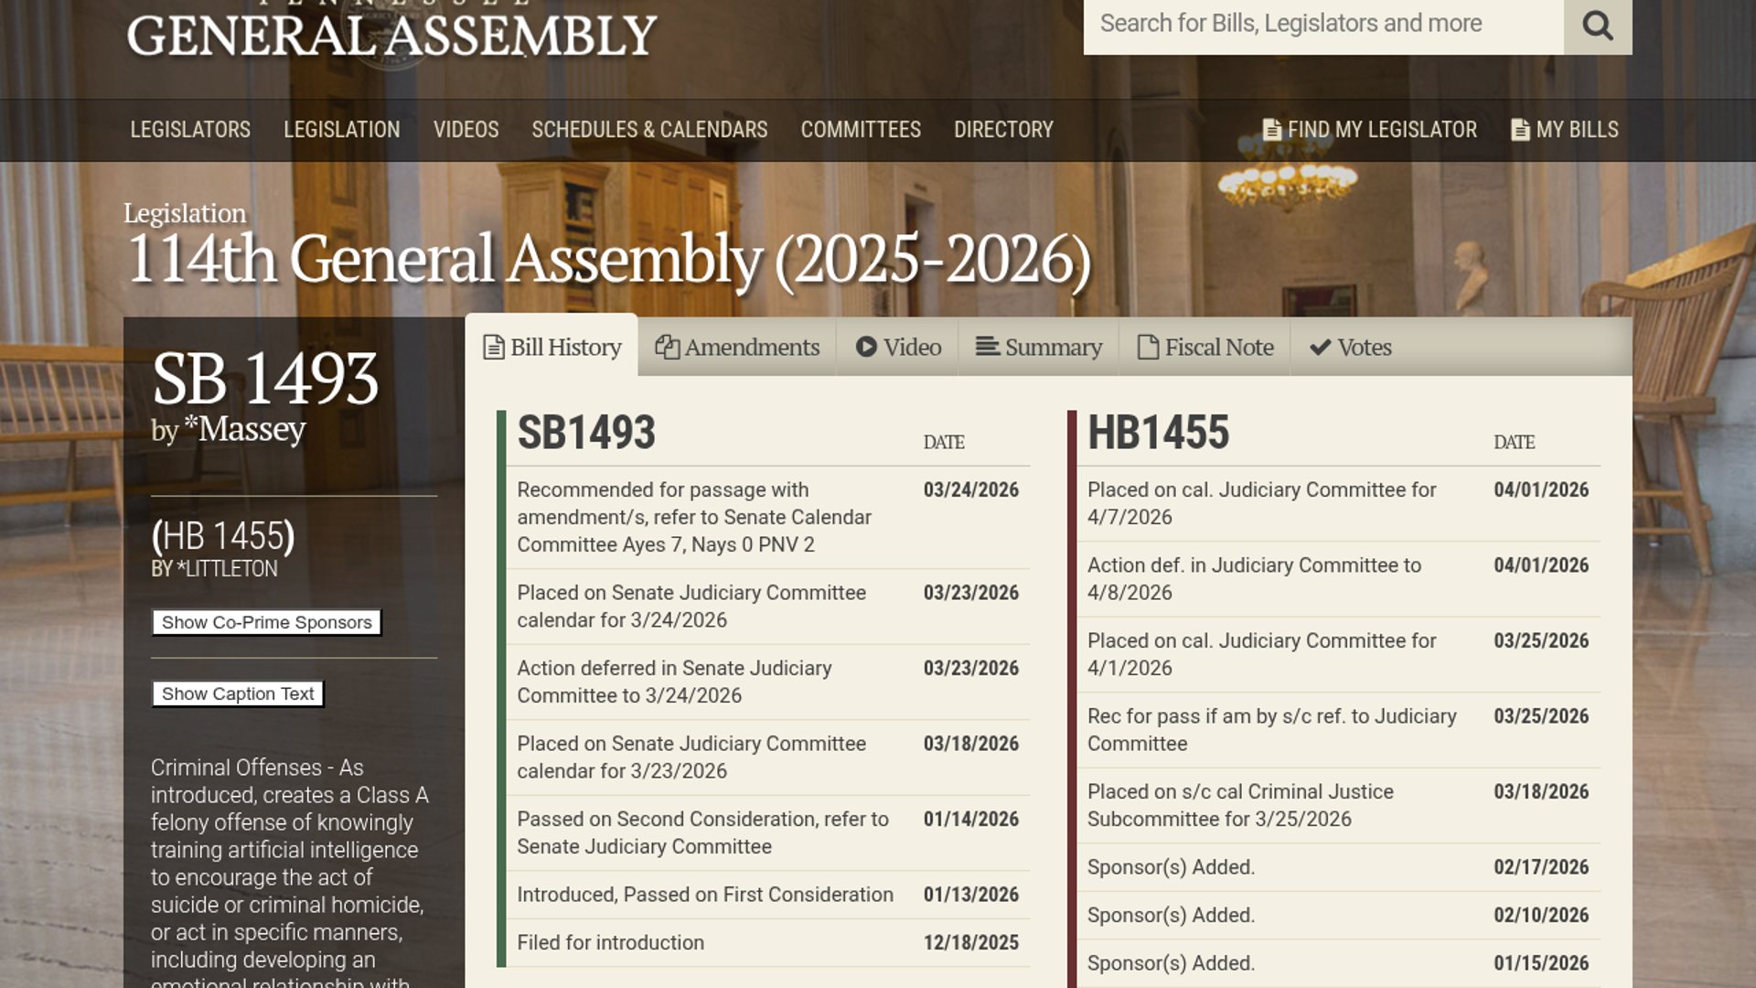Click the Fiscal Note file icon
The height and width of the screenshot is (988, 1756).
(1148, 348)
